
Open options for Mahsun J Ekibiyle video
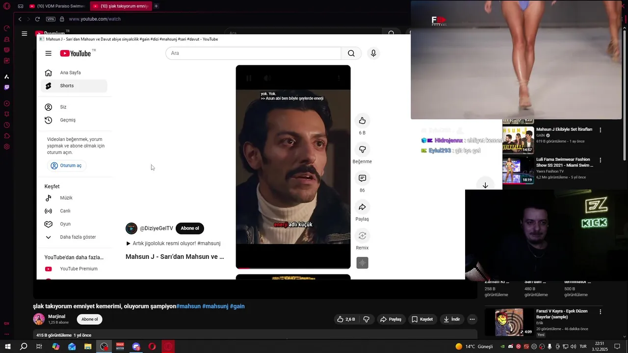coord(600,130)
